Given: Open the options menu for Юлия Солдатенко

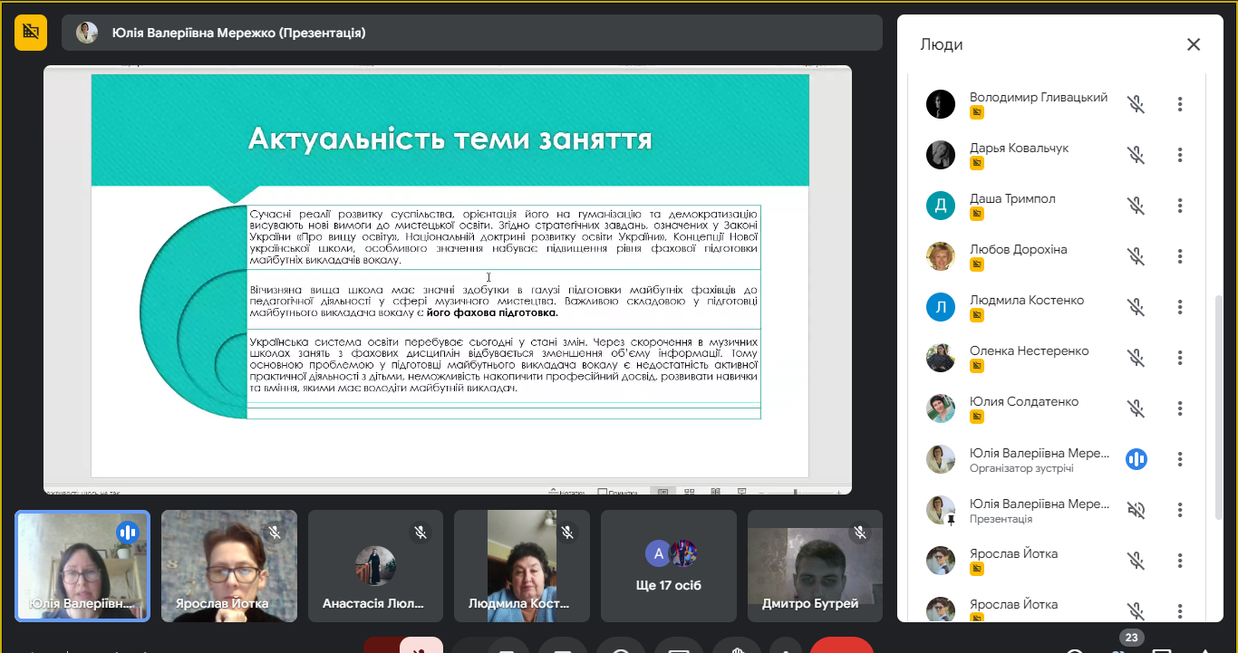Looking at the screenshot, I should [x=1181, y=408].
